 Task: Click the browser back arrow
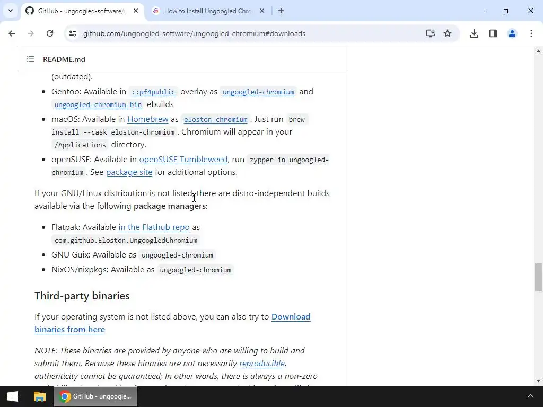coord(12,33)
